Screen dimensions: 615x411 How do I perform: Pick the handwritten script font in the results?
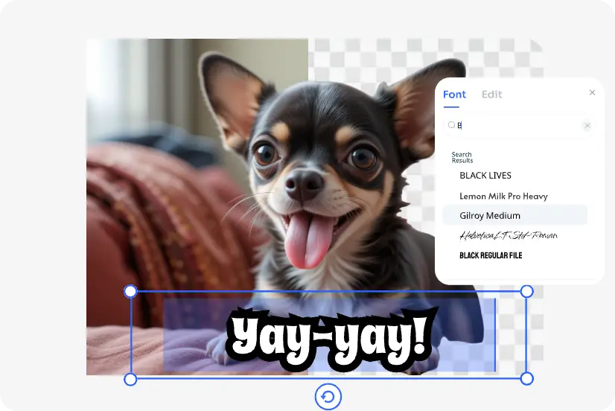click(x=508, y=235)
